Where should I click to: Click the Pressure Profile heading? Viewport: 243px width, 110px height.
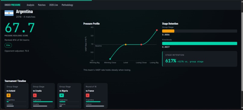point(91,24)
